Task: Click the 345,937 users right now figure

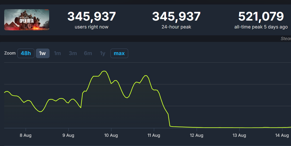Action: tap(92, 16)
